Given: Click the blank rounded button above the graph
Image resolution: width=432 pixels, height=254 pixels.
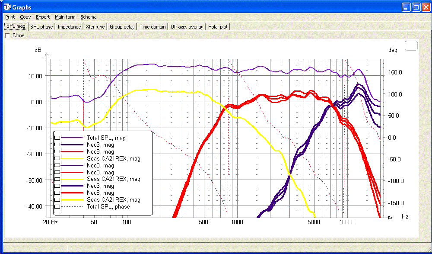Looking at the screenshot, I should pos(411,45).
